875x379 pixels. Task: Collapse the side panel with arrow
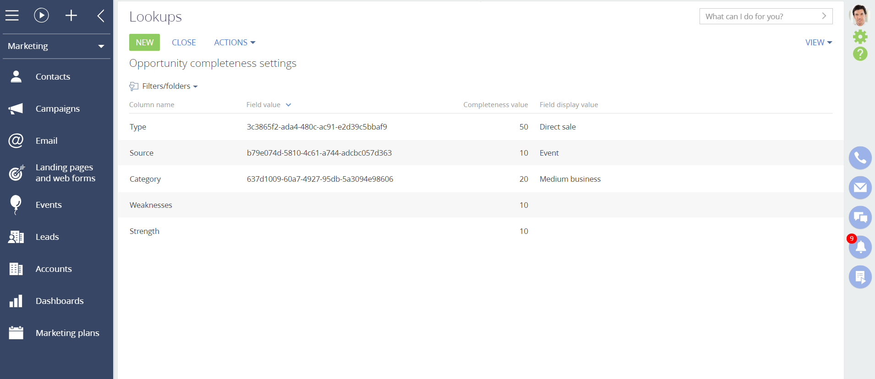[x=101, y=16]
